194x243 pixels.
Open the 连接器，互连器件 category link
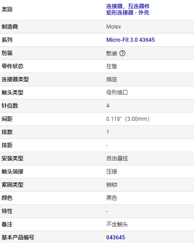point(128,6)
